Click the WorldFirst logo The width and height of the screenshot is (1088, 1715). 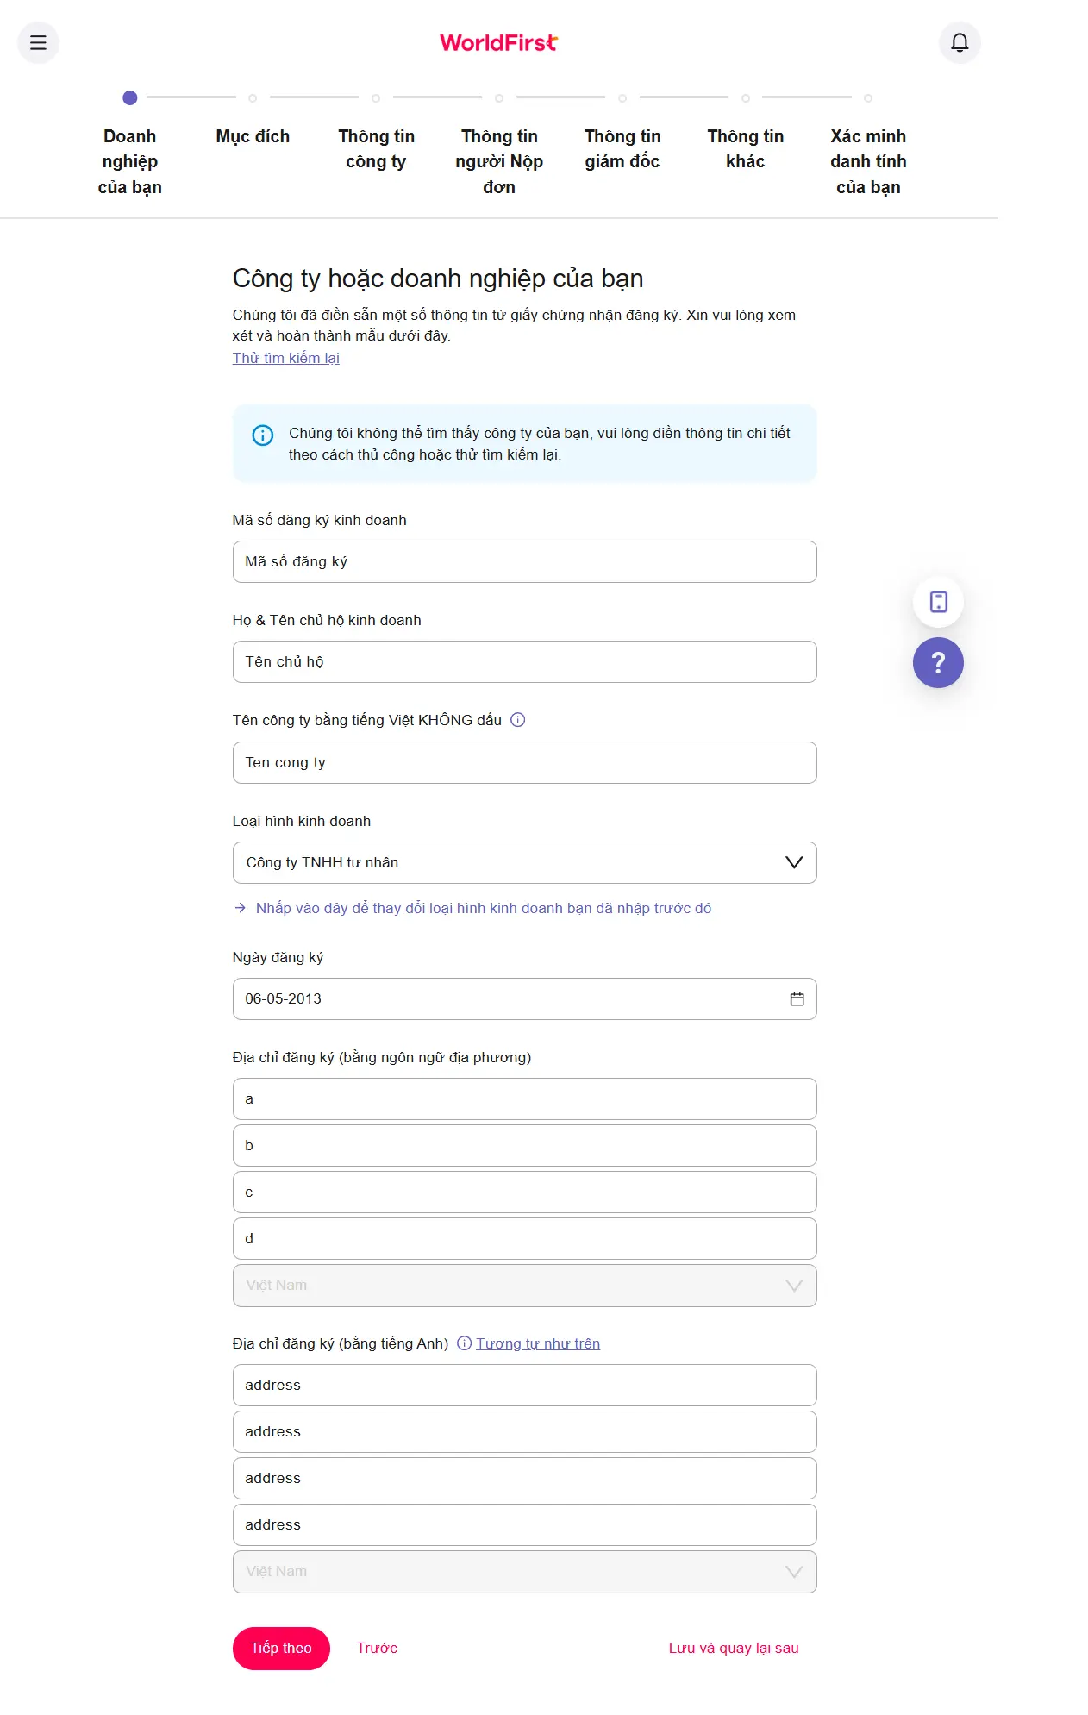[x=498, y=42]
